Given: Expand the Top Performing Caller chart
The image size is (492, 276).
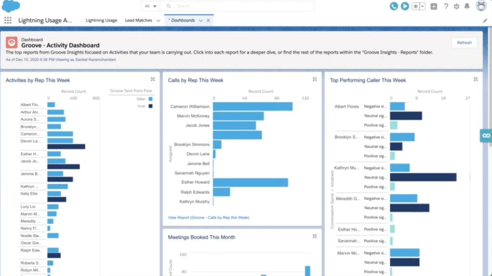Looking at the screenshot, I should (476, 79).
